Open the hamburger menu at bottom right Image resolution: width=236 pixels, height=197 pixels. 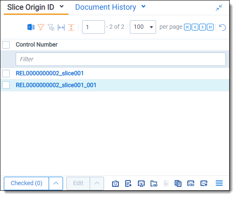(x=219, y=183)
